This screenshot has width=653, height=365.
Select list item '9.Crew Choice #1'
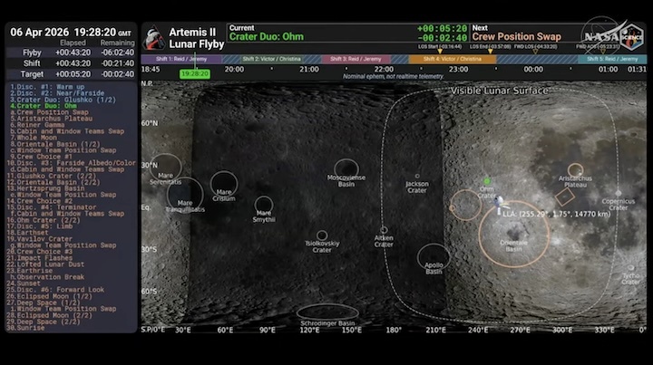click(41, 157)
